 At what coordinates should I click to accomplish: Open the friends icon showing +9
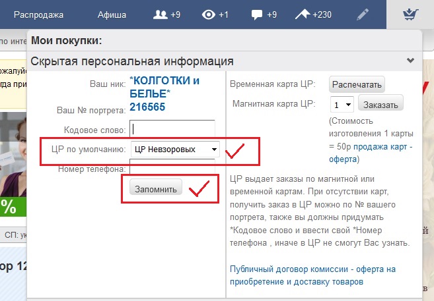tap(160, 14)
